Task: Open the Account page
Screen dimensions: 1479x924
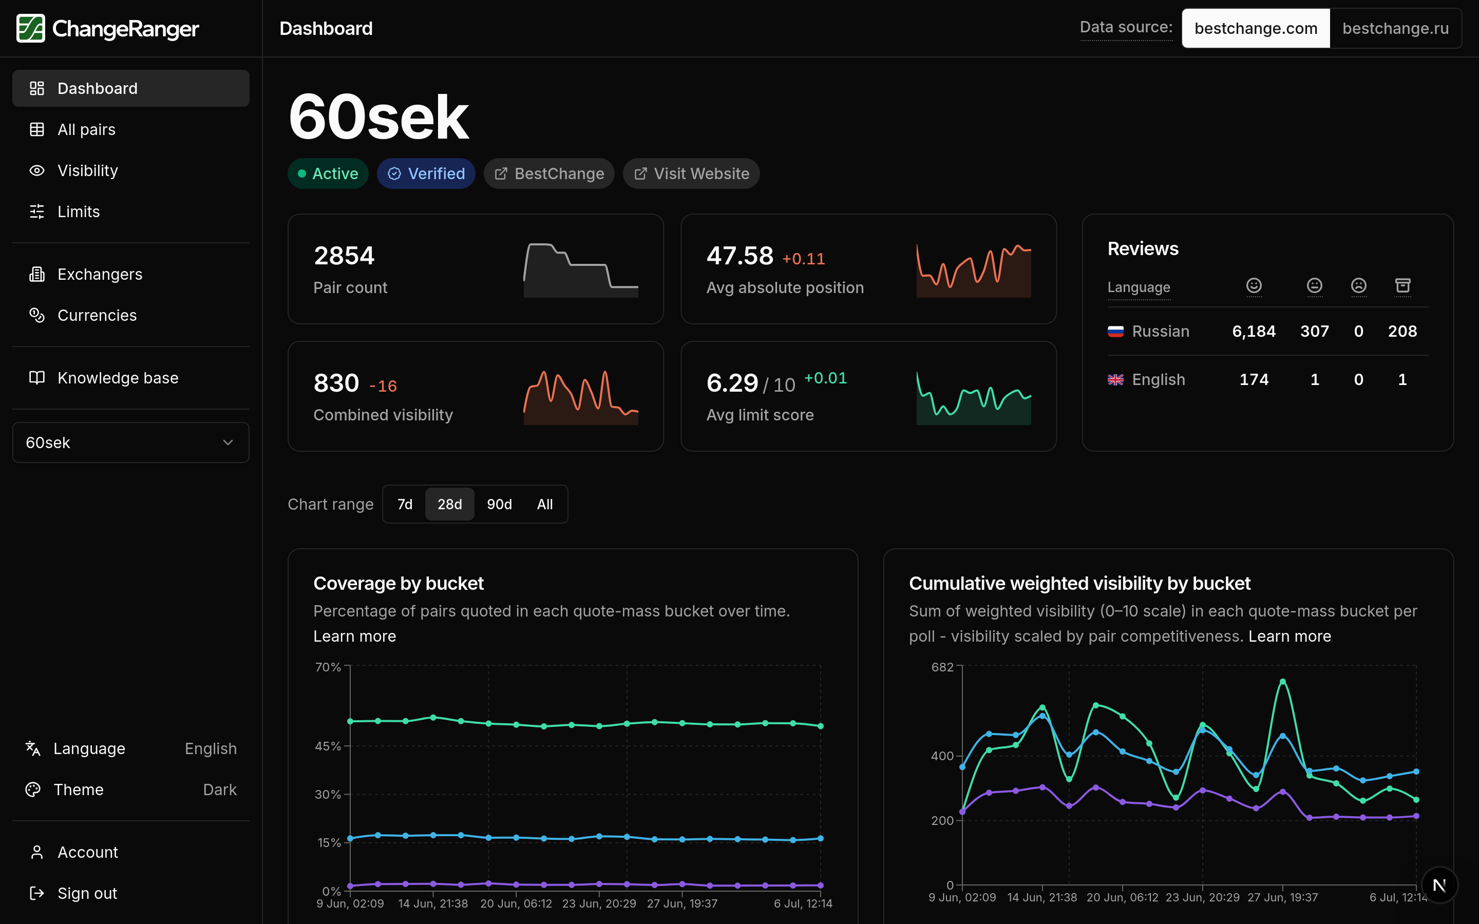Action: click(131, 852)
